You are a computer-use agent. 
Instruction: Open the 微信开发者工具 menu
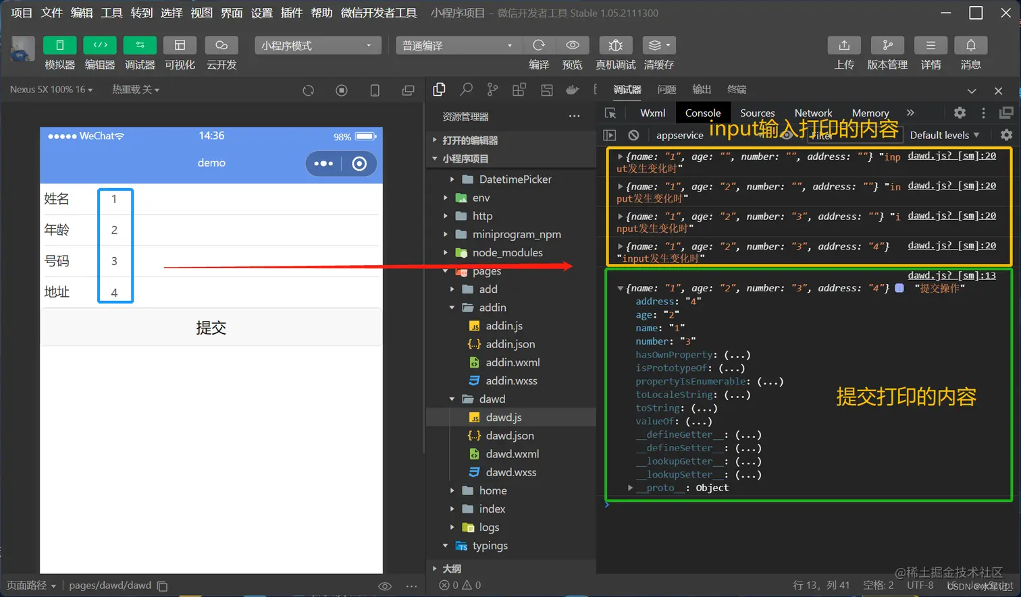pos(379,13)
